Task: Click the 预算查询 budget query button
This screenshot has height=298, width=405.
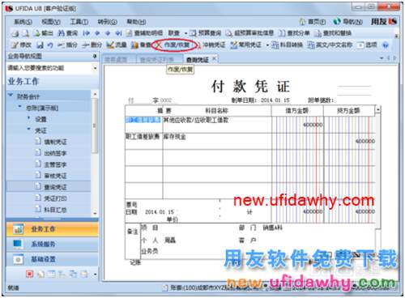Action: [205, 33]
